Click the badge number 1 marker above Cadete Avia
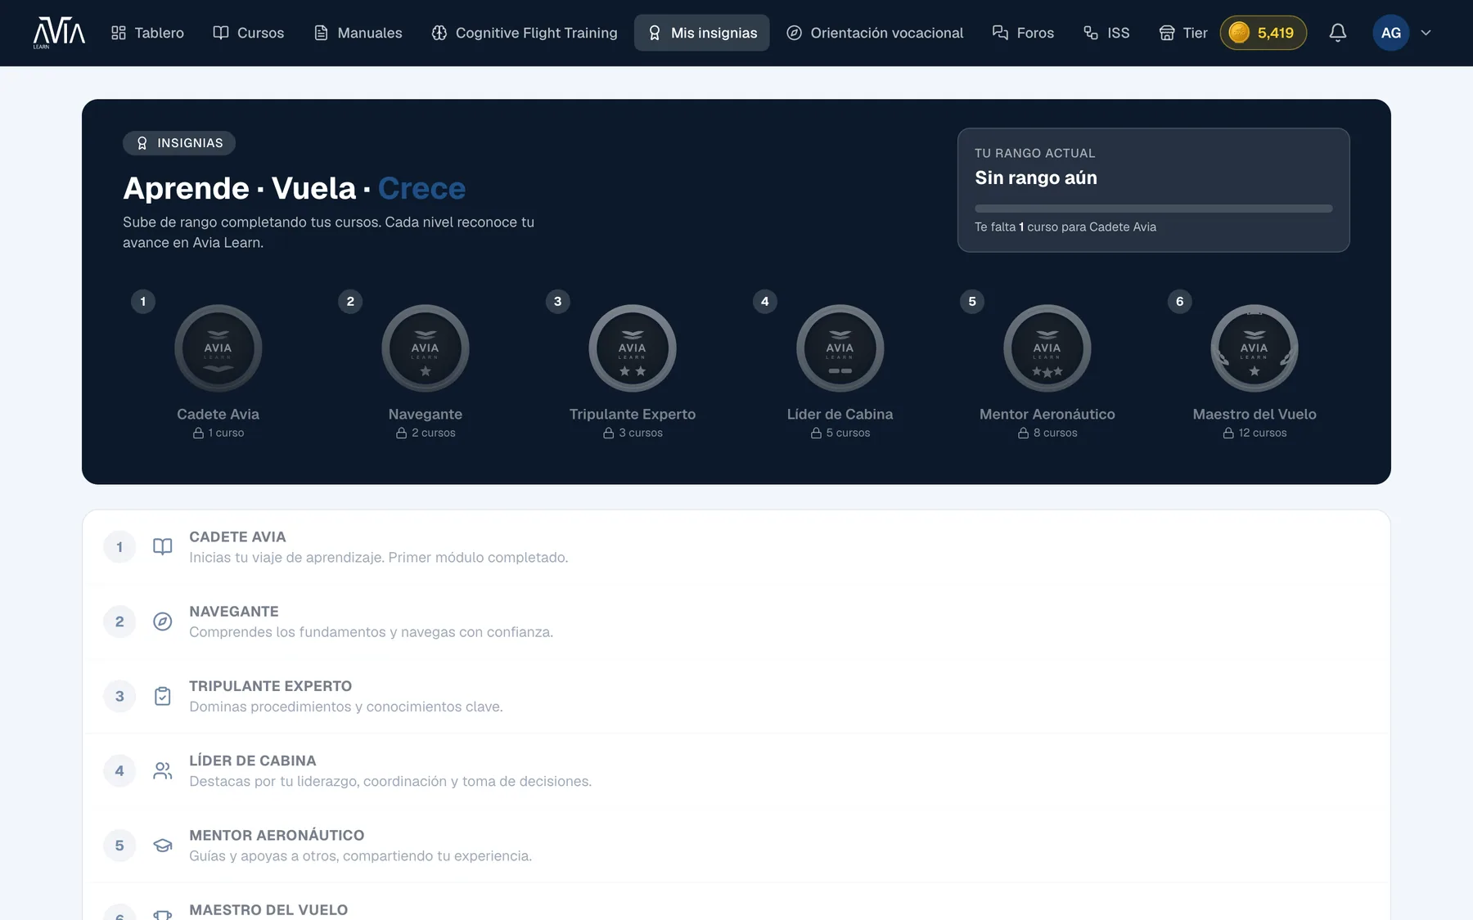The image size is (1473, 920). 143,302
